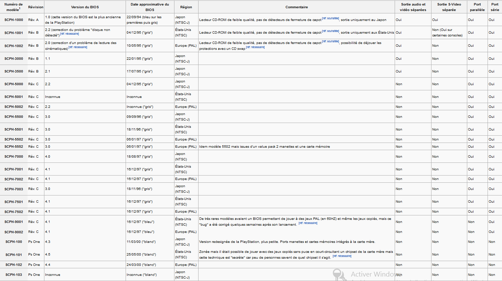Select model number SCPH-5500

(x=14, y=117)
